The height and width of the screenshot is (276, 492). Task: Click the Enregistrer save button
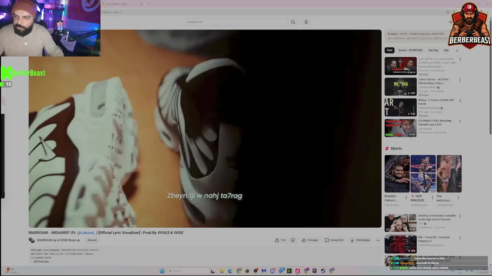click(x=334, y=240)
